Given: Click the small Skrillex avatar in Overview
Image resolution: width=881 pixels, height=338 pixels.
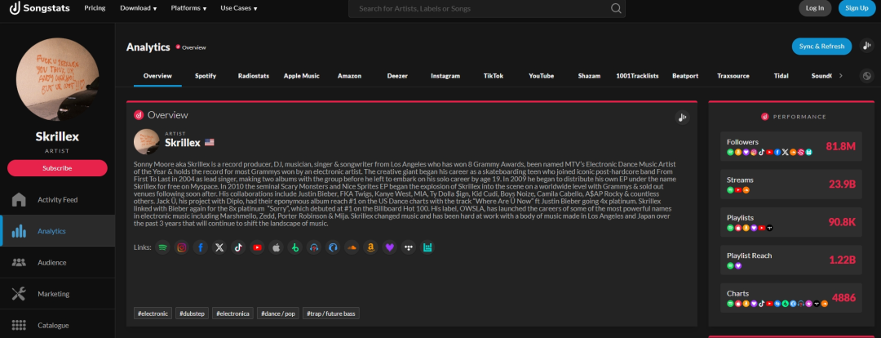Looking at the screenshot, I should pos(147,141).
